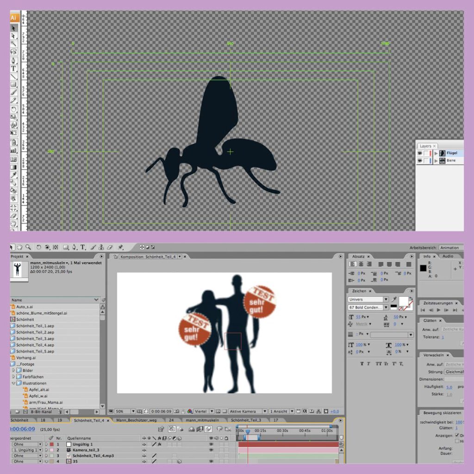Click the font eyedropper in Zeichen panel
This screenshot has height=474, width=474.
coord(394,299)
